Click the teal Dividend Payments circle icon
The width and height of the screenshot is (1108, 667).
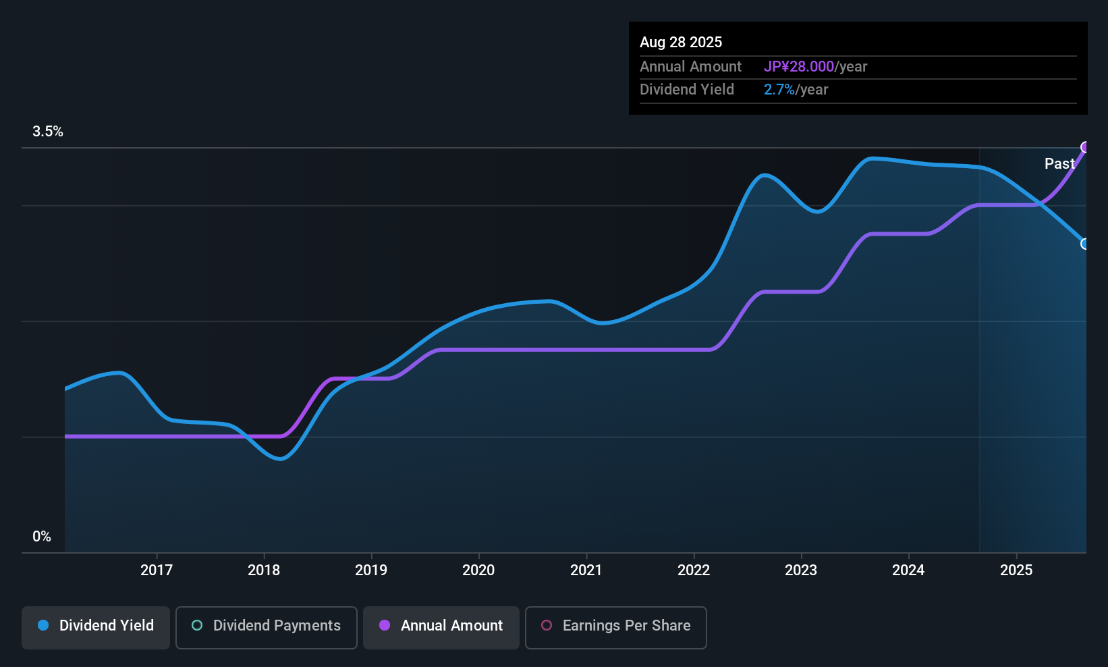pos(196,626)
